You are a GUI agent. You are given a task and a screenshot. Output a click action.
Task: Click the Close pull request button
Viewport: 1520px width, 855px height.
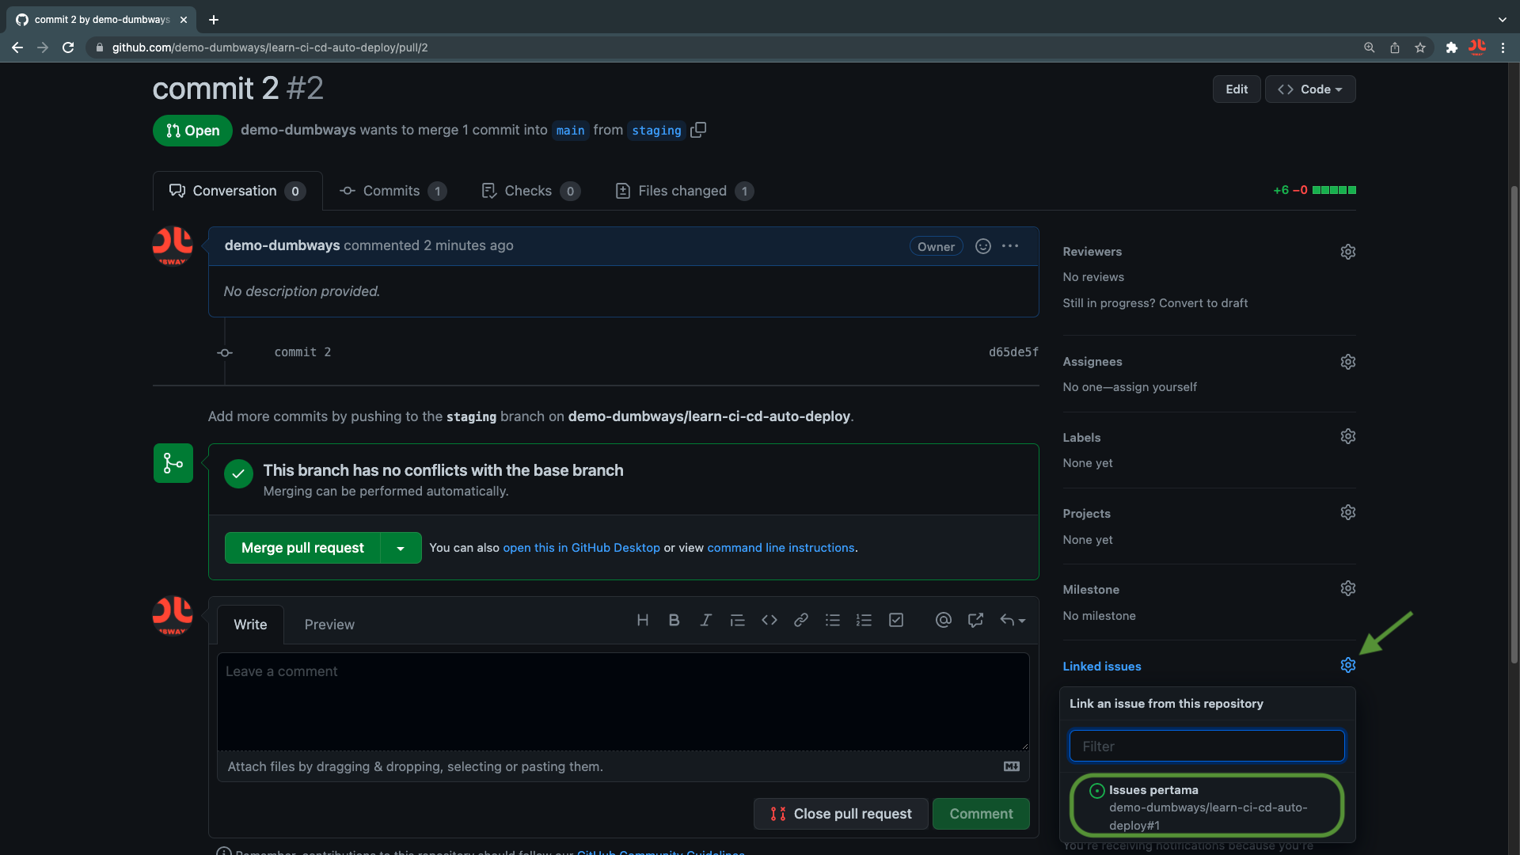840,814
